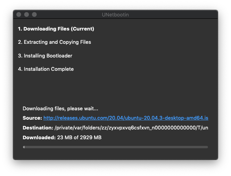Screen dimensions: 231x176
Task: Click the Source label
Action: (32, 118)
